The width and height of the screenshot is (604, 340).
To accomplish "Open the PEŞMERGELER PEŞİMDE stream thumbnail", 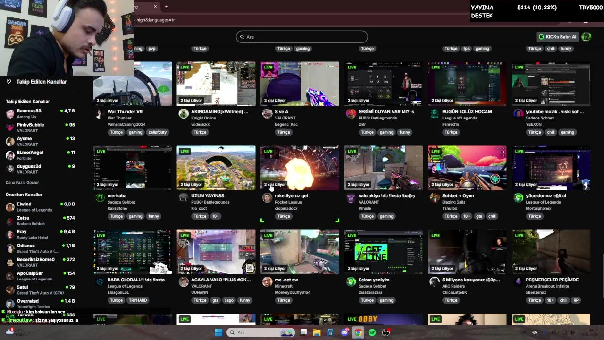I will pyautogui.click(x=551, y=252).
